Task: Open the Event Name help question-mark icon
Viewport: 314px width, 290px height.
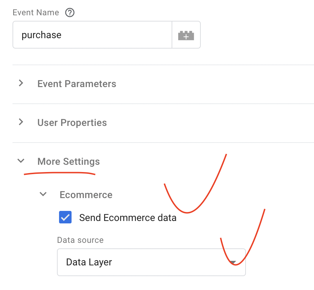Action: point(70,12)
